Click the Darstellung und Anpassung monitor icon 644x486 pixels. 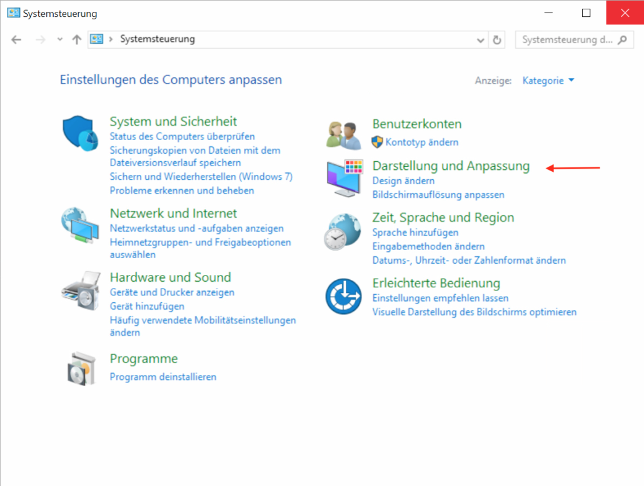pyautogui.click(x=345, y=178)
